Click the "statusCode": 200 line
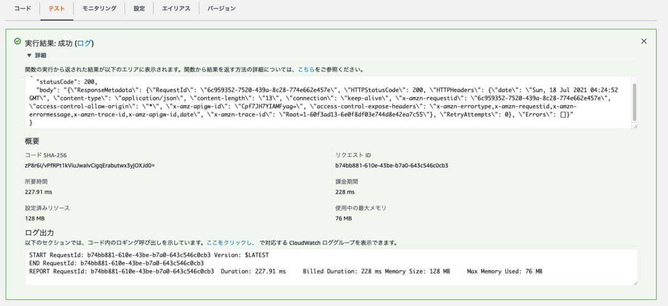The height and width of the screenshot is (306, 668). [67, 82]
